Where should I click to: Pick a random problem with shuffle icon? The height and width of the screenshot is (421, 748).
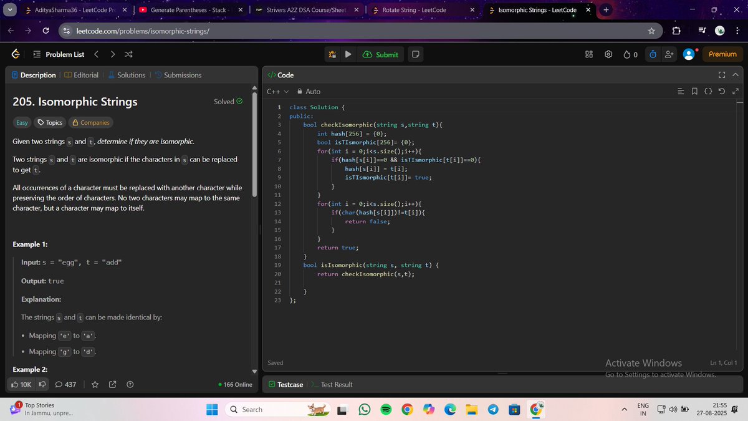pyautogui.click(x=128, y=54)
